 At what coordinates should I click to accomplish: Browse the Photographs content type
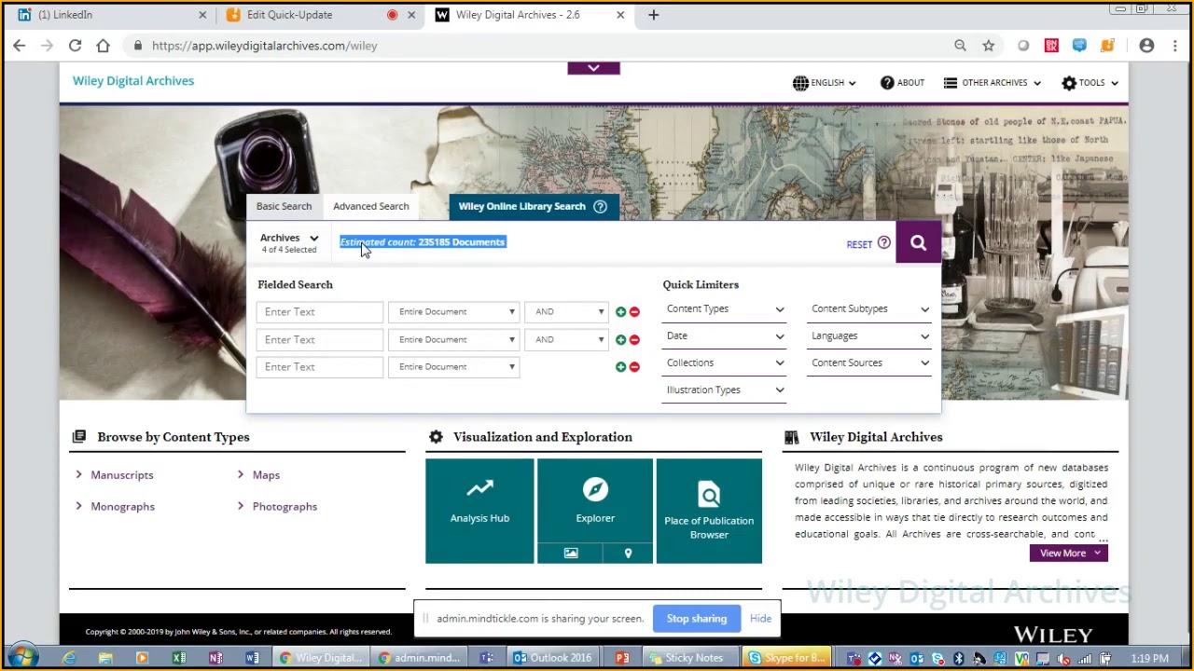tap(285, 507)
